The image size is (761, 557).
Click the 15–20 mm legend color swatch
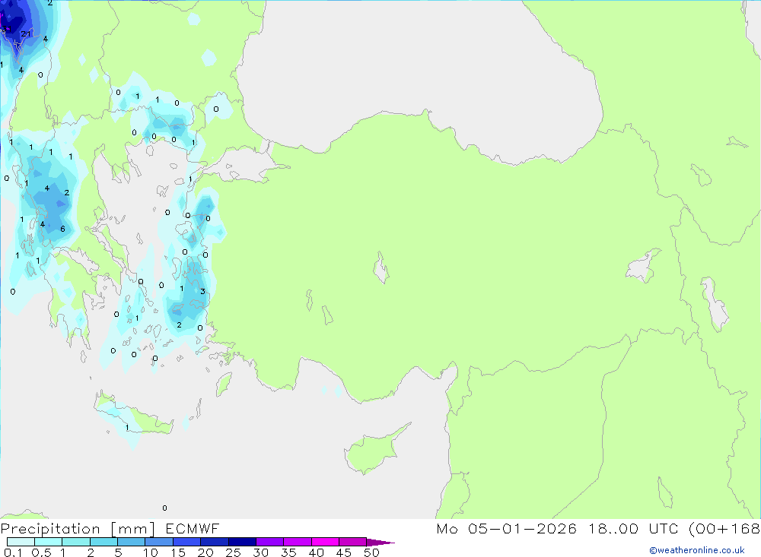(x=186, y=542)
